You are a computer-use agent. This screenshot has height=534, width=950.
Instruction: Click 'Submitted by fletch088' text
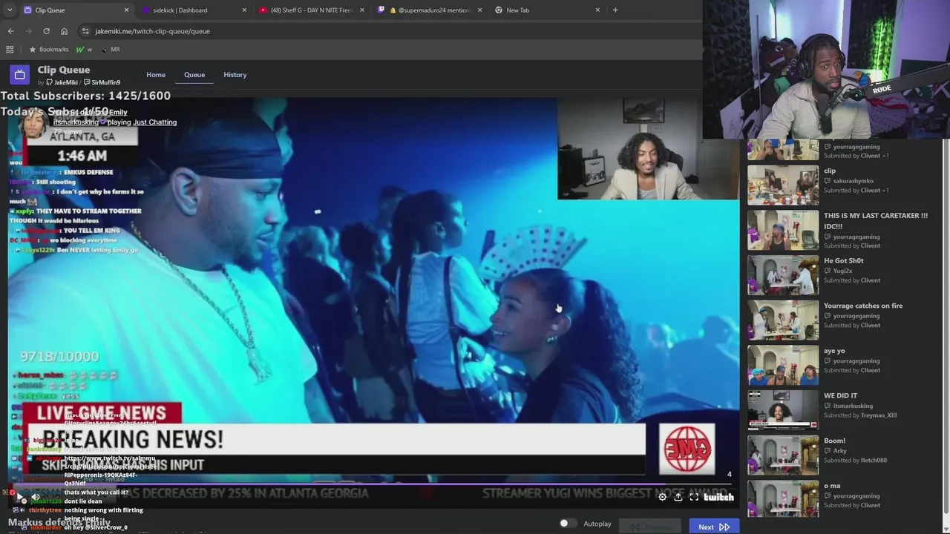pyautogui.click(x=855, y=460)
